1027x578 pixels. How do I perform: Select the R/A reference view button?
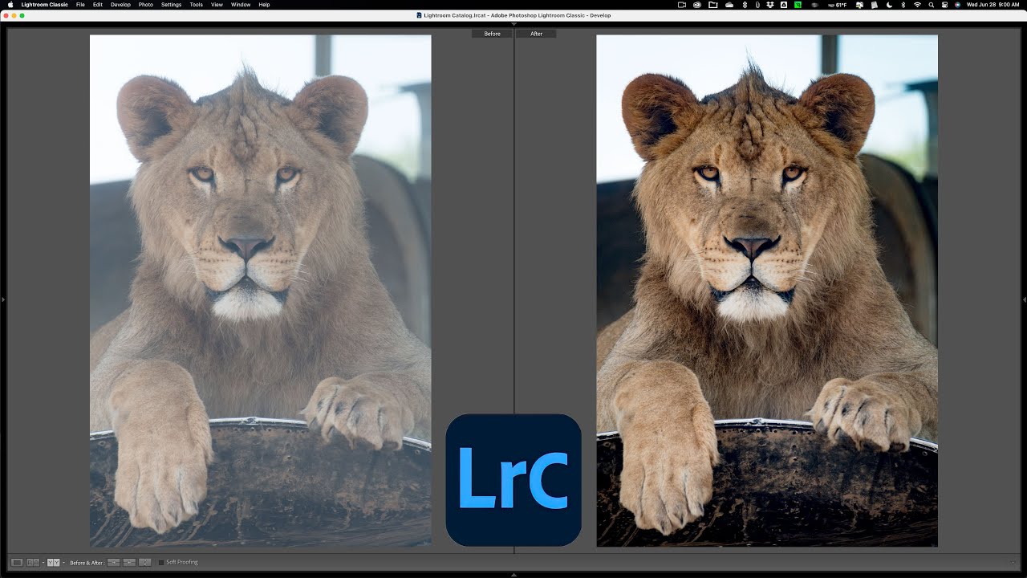[33, 562]
